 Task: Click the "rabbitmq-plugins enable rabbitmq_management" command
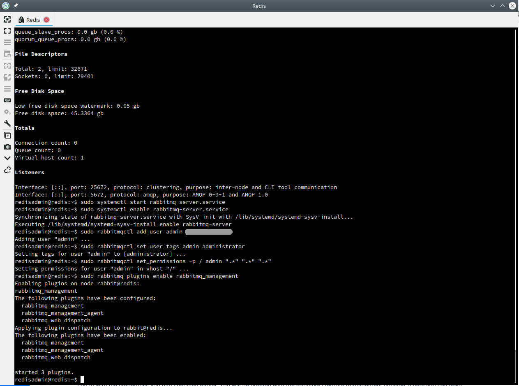coord(159,276)
